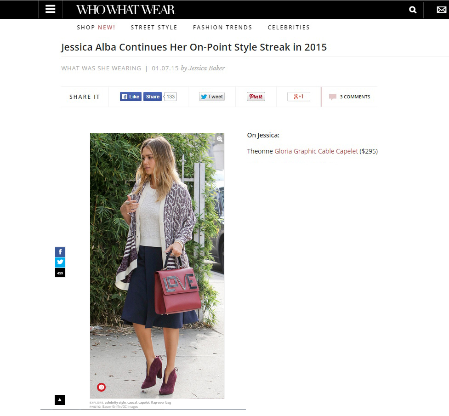Click the Pinterest pin icon on photo
Image resolution: width=449 pixels, height=416 pixels.
tap(102, 388)
